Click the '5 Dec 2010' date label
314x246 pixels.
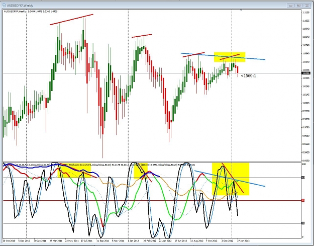(24, 240)
